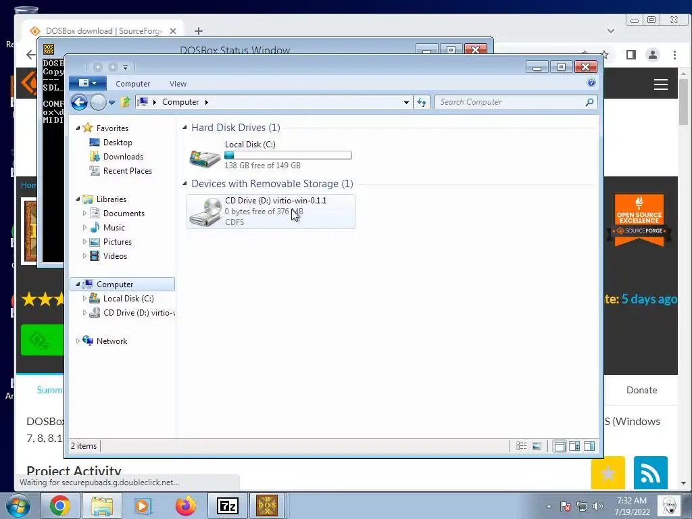Refresh the Computer address bar

[422, 103]
